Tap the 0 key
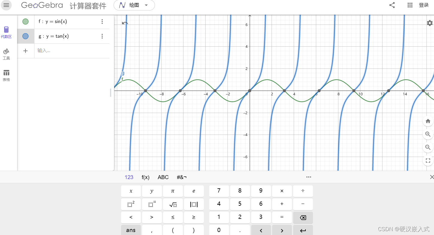The height and width of the screenshot is (235, 434). pos(219,230)
